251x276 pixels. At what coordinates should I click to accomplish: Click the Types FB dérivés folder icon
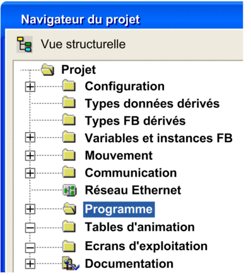(x=69, y=120)
